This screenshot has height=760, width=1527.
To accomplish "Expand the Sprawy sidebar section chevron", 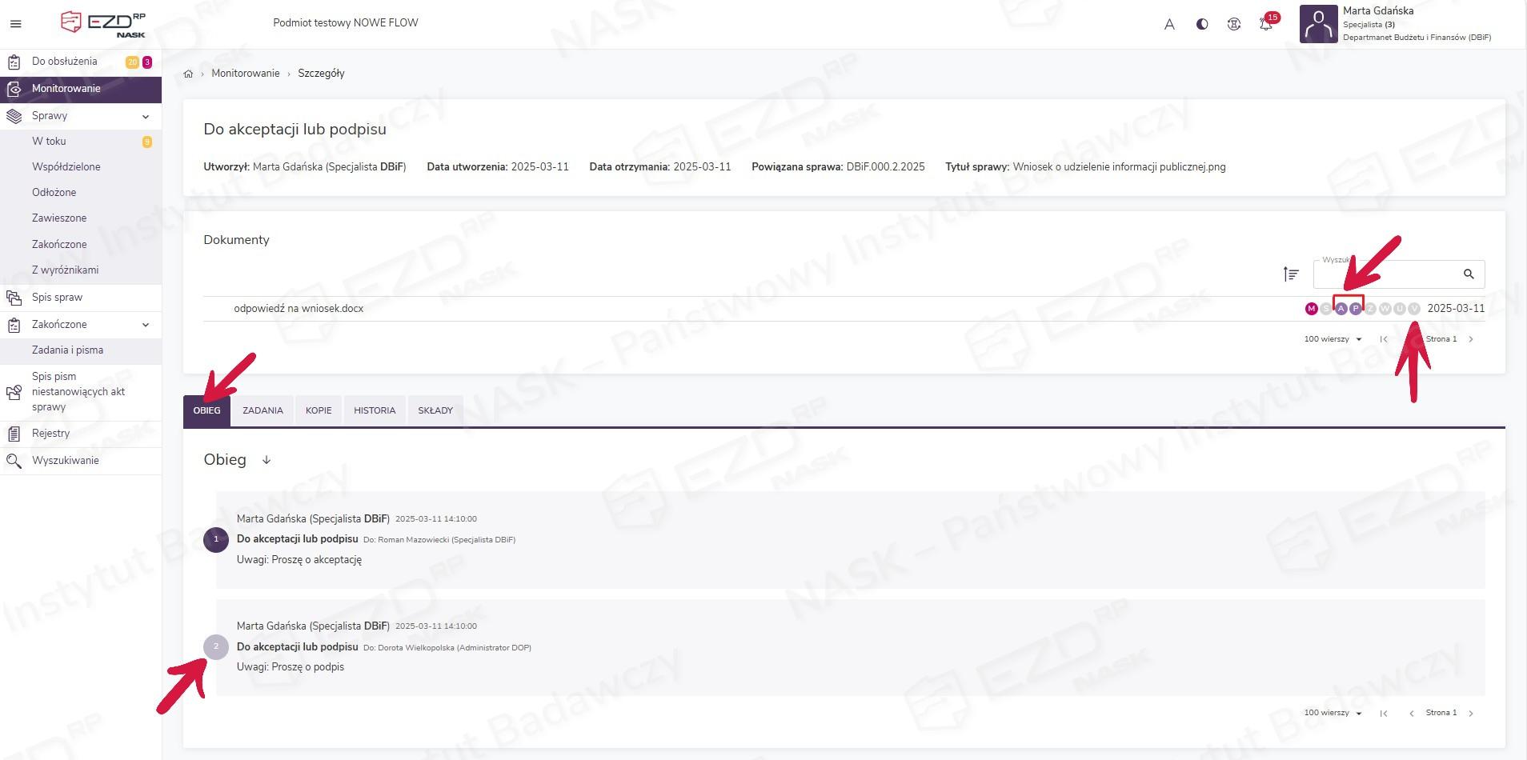I will [146, 117].
